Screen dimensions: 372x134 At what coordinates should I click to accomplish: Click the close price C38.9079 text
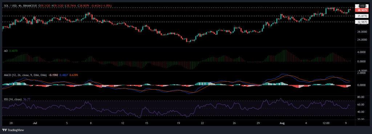click(x=83, y=5)
